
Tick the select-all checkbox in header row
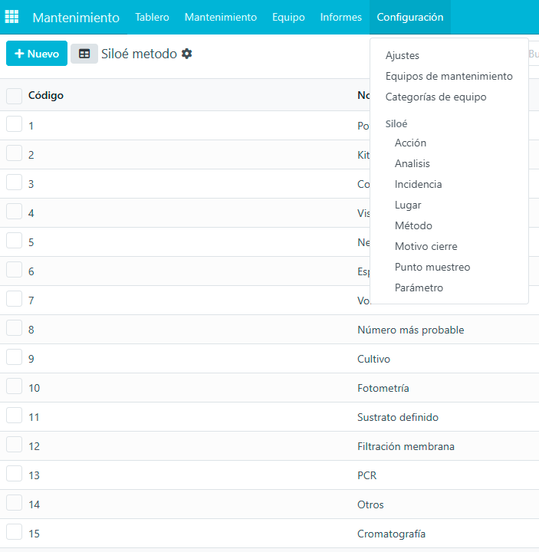[x=14, y=96]
